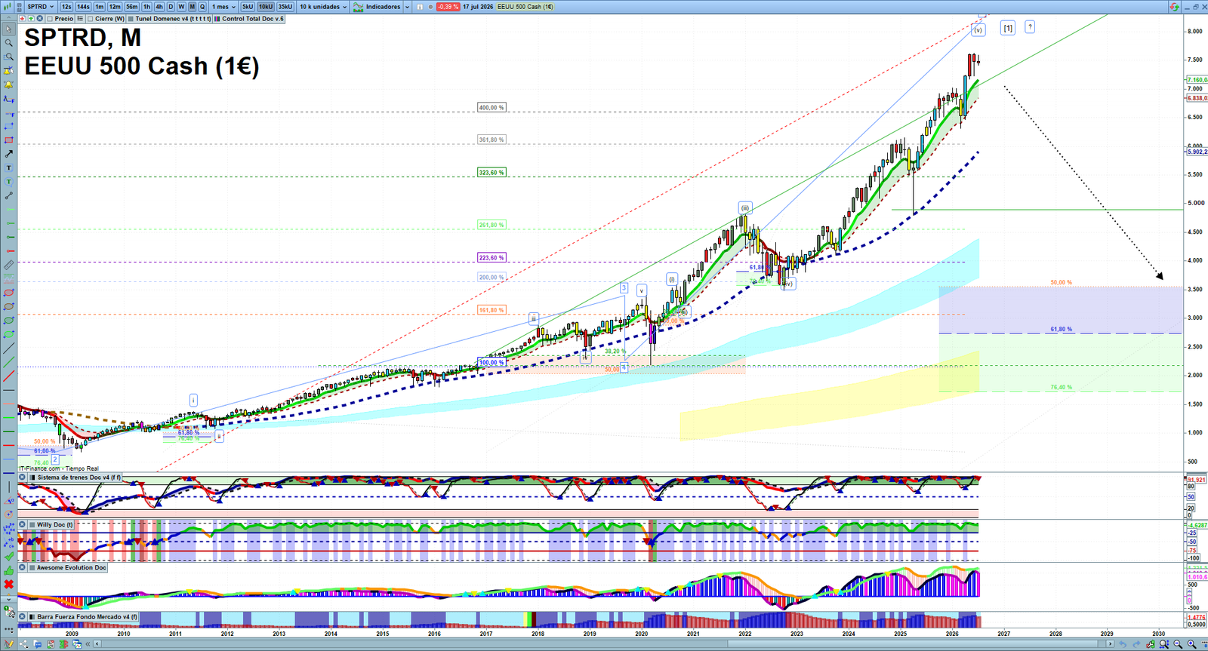This screenshot has width=1208, height=651.
Task: Toggle Sistema de trenes Doc v4 box
Action: (32, 478)
